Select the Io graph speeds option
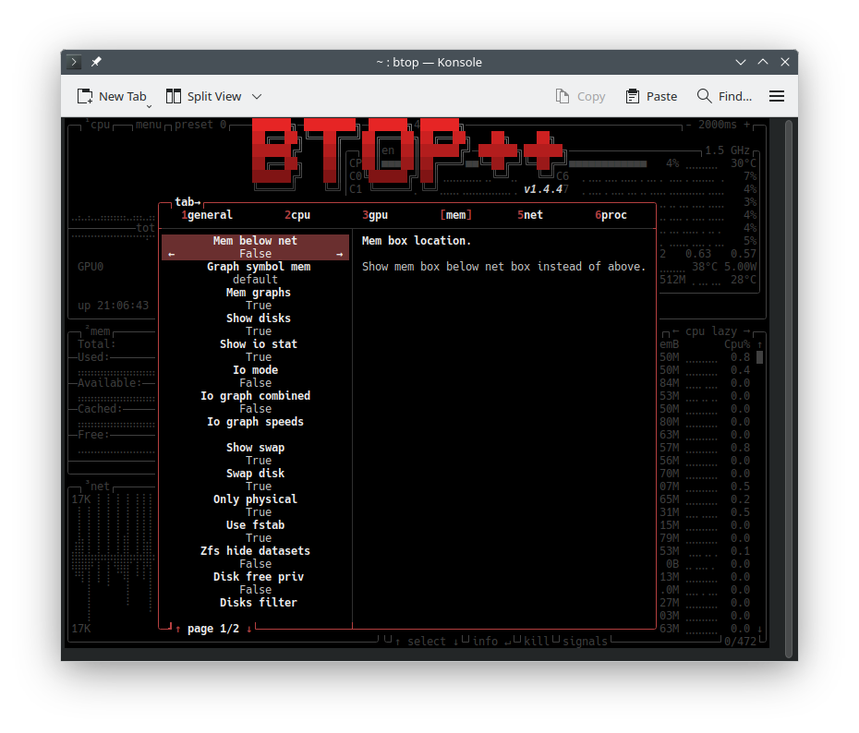 (x=255, y=422)
